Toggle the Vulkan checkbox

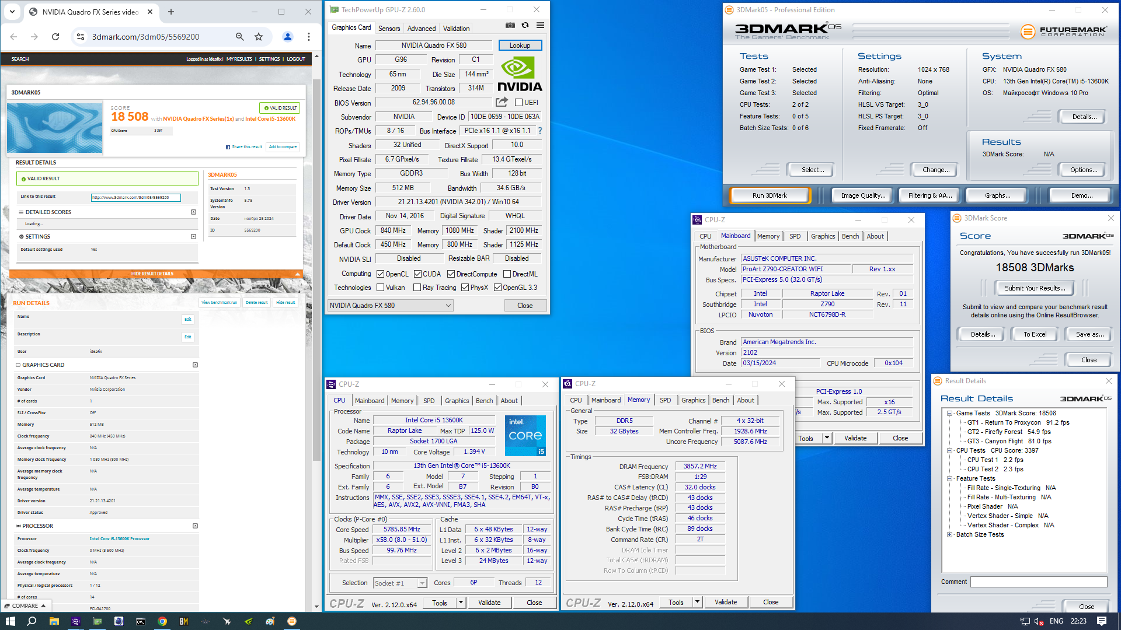point(380,288)
